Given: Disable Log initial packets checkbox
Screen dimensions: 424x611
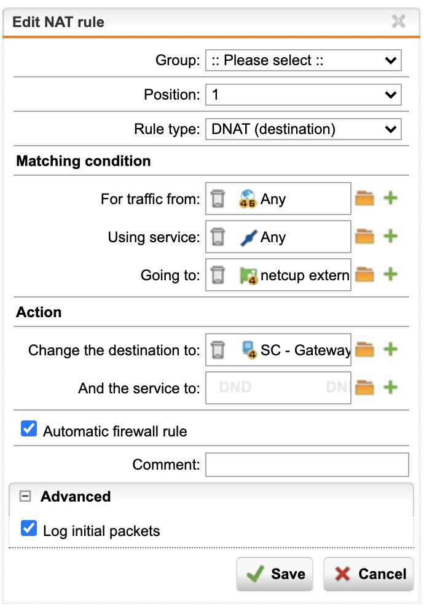Looking at the screenshot, I should tap(29, 529).
